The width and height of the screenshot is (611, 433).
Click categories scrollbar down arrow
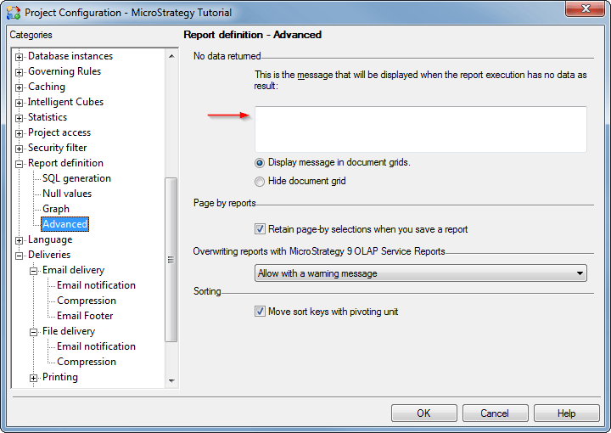click(171, 380)
